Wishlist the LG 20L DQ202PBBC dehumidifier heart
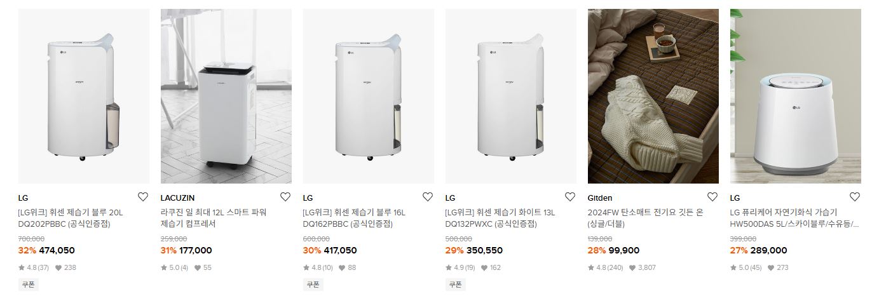The width and height of the screenshot is (872, 296). tap(143, 197)
